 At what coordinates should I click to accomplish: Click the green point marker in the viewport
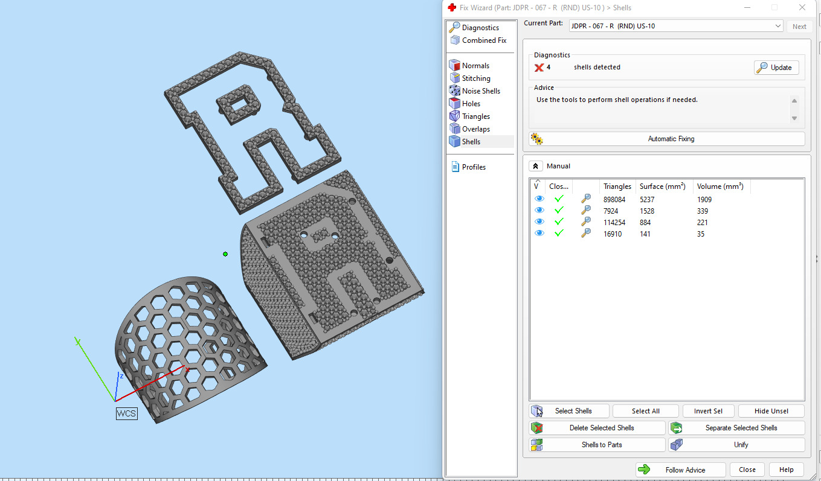click(x=225, y=254)
